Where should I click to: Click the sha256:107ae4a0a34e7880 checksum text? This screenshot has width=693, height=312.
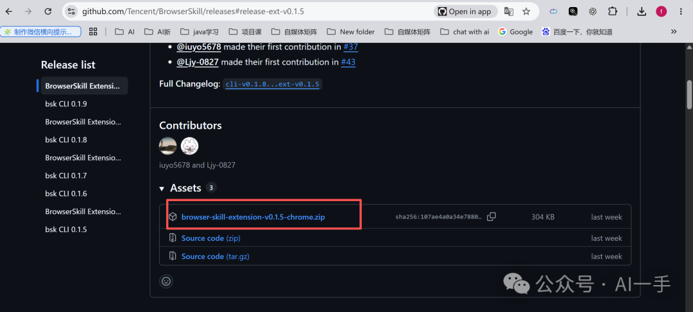coord(438,217)
